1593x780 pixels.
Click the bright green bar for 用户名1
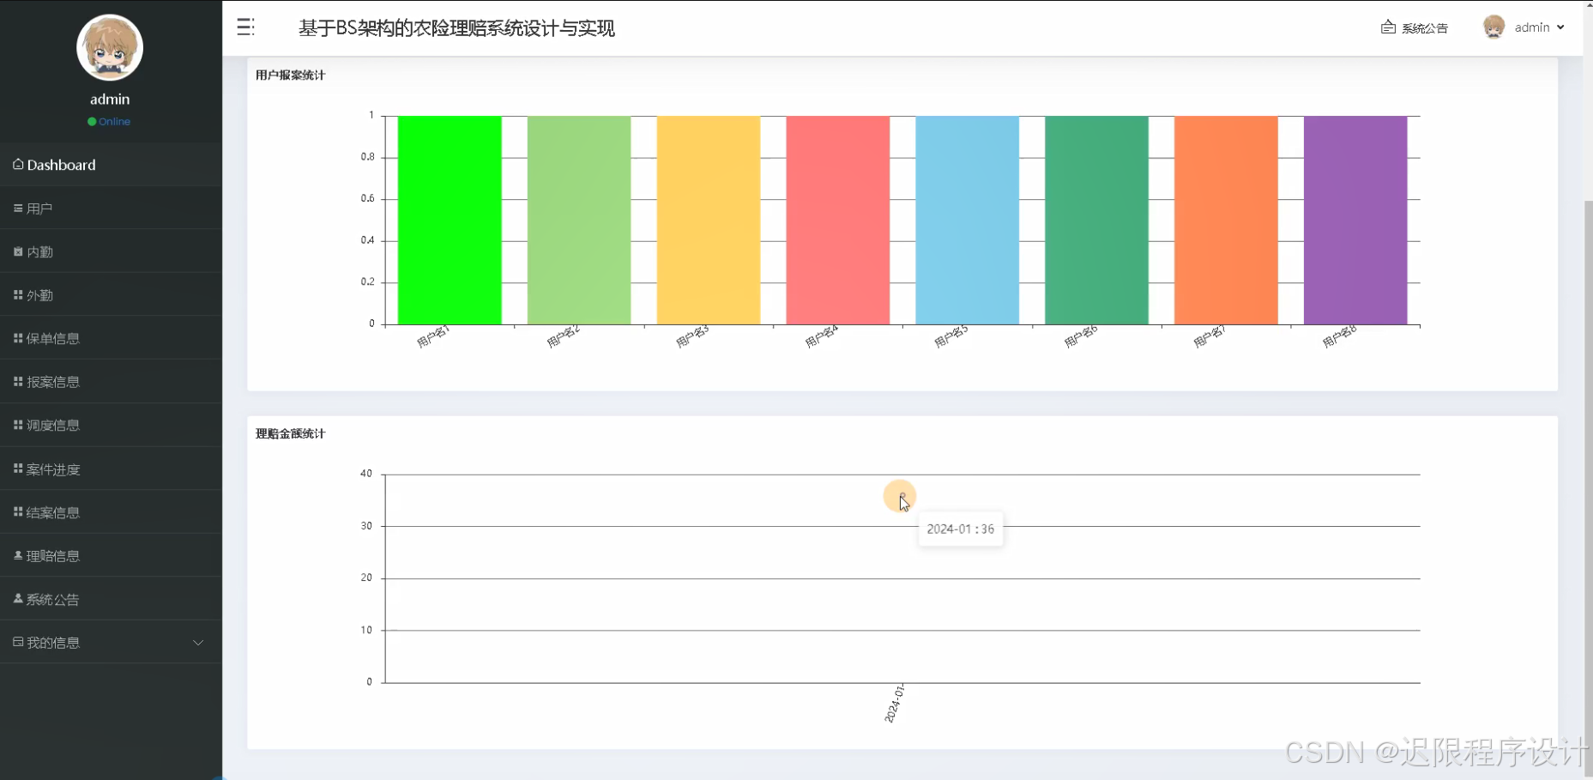click(450, 221)
